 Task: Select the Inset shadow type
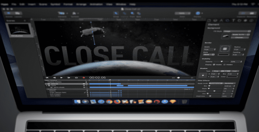click(239, 70)
